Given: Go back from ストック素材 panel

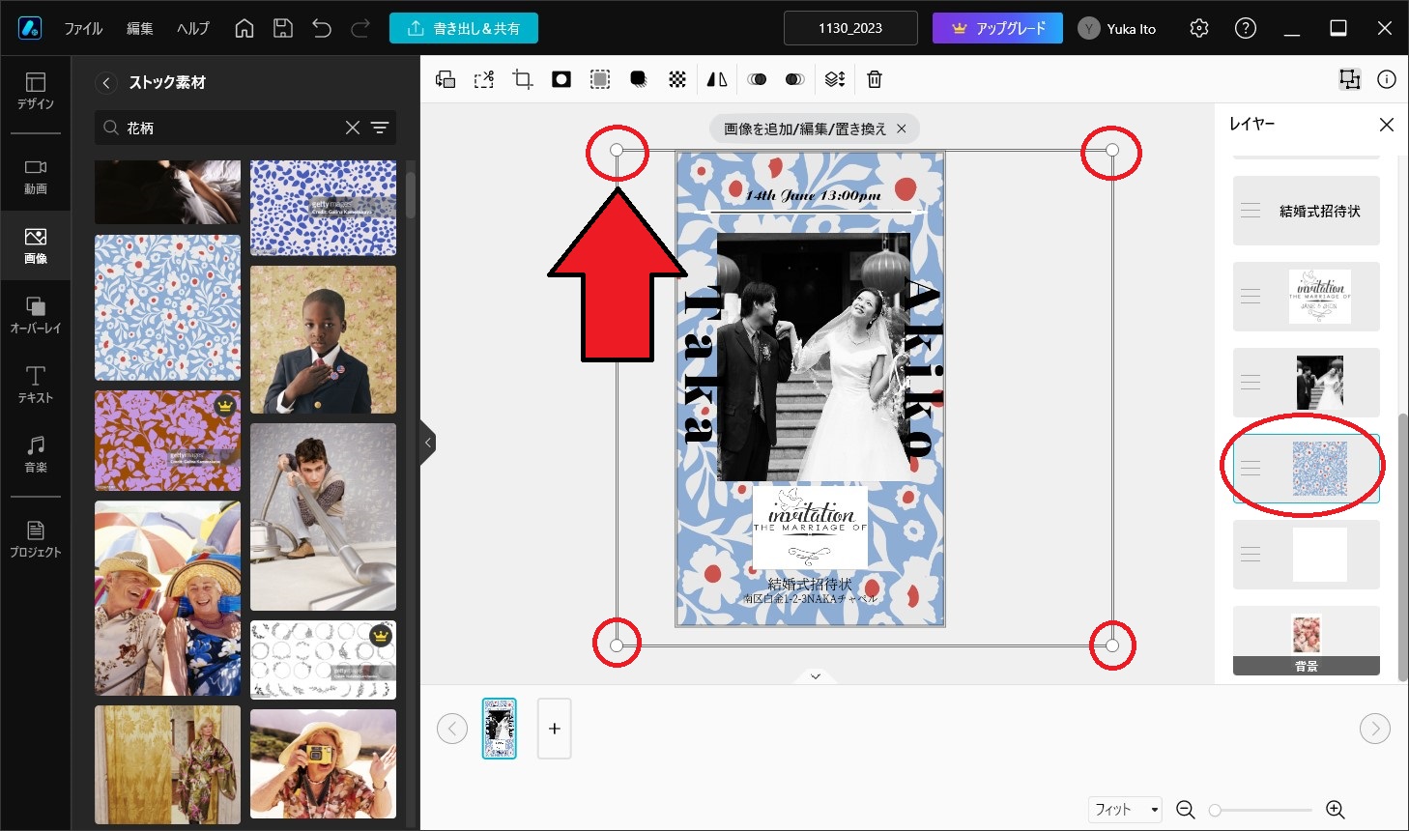Looking at the screenshot, I should 106,82.
